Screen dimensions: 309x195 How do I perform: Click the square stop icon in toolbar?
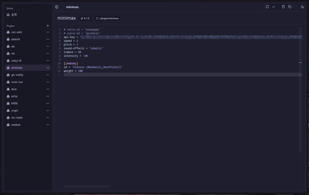tap(267, 7)
